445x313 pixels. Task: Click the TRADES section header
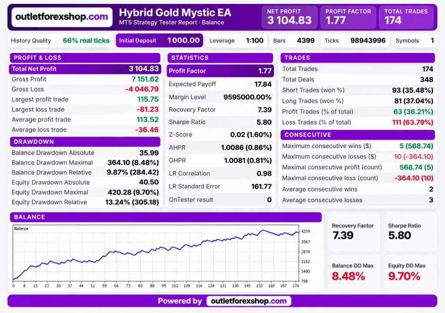coord(358,58)
